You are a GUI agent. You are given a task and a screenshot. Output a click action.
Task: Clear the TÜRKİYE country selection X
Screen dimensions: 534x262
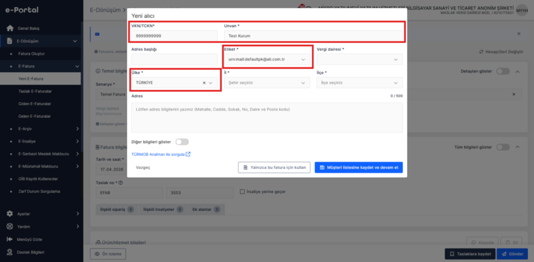pyautogui.click(x=204, y=83)
